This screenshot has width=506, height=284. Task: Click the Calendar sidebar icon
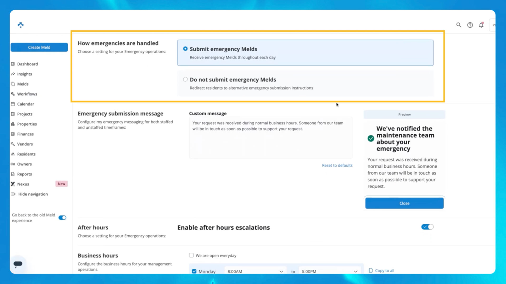point(13,104)
